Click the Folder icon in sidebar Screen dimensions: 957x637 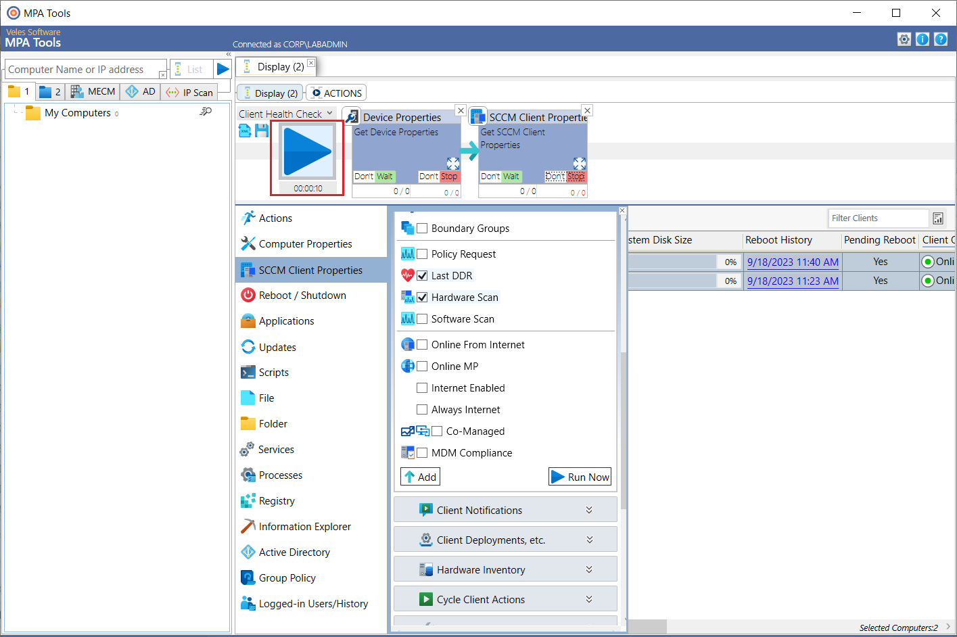click(248, 424)
